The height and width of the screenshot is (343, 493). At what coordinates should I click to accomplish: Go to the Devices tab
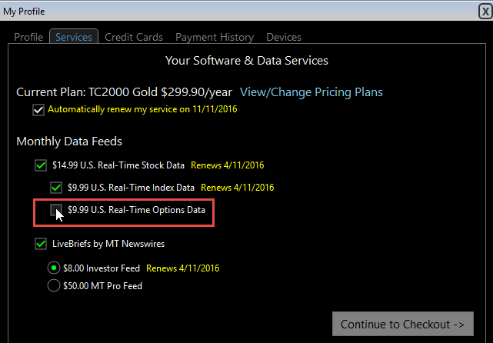click(284, 37)
